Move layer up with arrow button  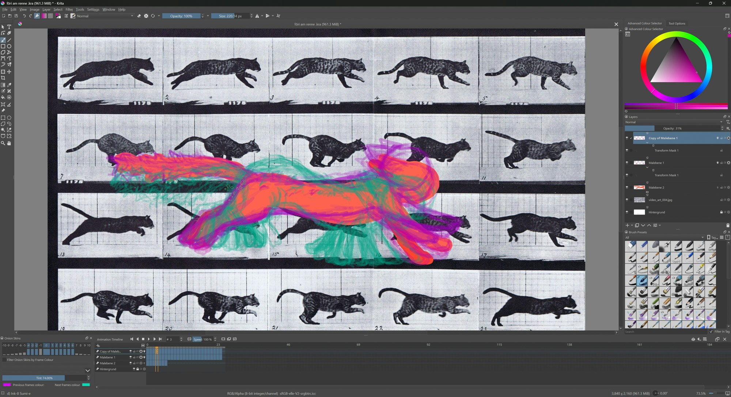[649, 226]
